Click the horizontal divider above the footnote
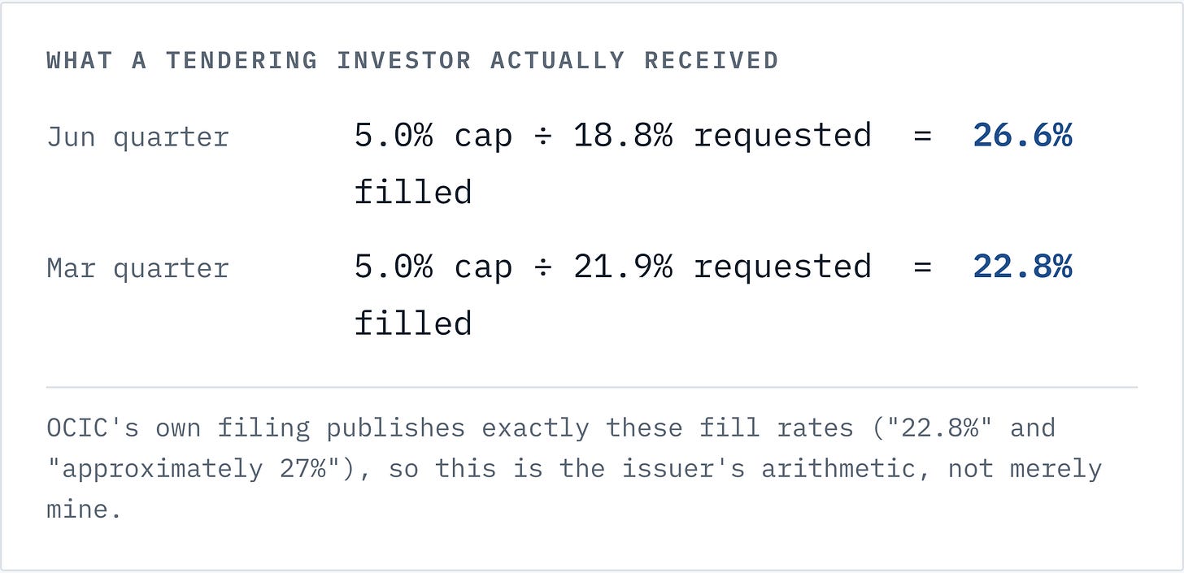1184x573 pixels. [x=592, y=388]
